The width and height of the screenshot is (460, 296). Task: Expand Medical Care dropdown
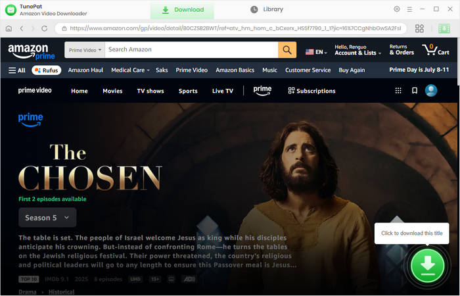click(x=130, y=70)
